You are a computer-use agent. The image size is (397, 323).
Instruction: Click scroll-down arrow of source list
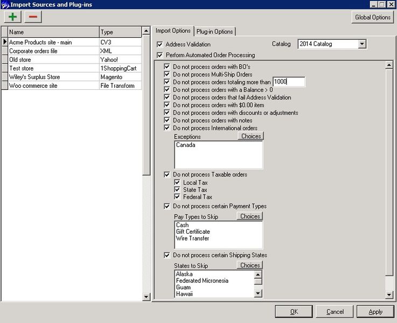click(146, 297)
